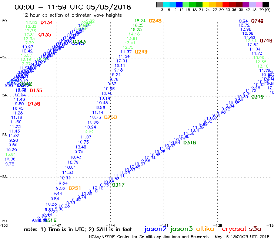Click the cryosat satellite legend label
This screenshot has width=274, height=240.
pyautogui.click(x=234, y=229)
